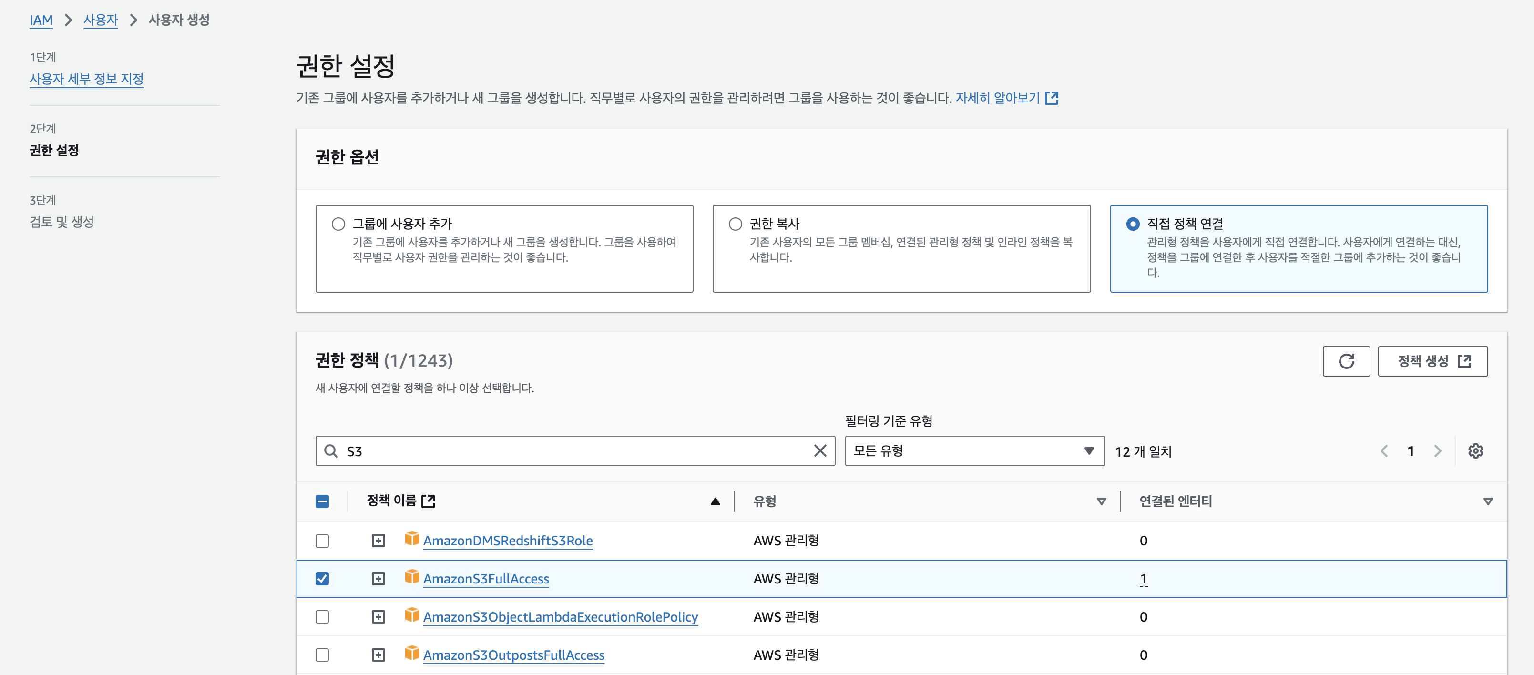Click AmazonS3FullAccess orange policy cube icon
This screenshot has height=675, width=1534.
pos(411,577)
